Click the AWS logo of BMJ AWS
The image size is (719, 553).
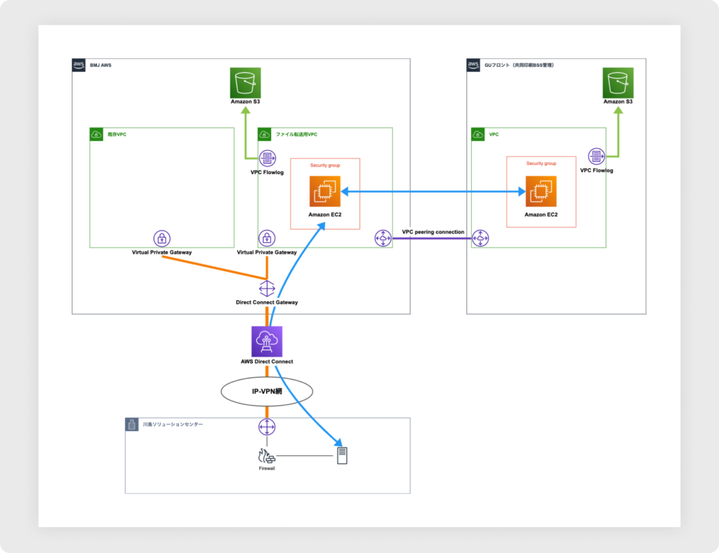pos(79,65)
